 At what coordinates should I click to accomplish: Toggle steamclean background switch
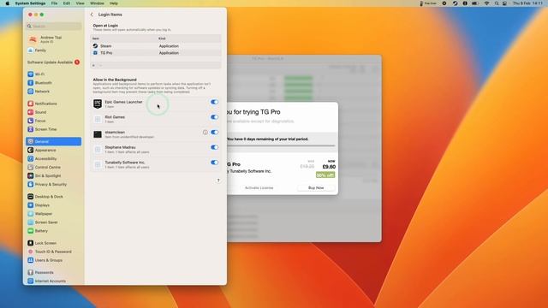click(214, 133)
